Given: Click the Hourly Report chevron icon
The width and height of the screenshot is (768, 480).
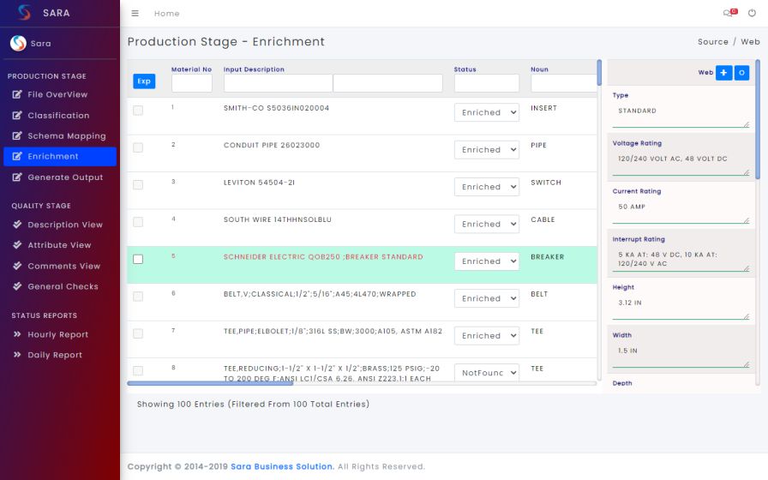Looking at the screenshot, I should pos(17,334).
